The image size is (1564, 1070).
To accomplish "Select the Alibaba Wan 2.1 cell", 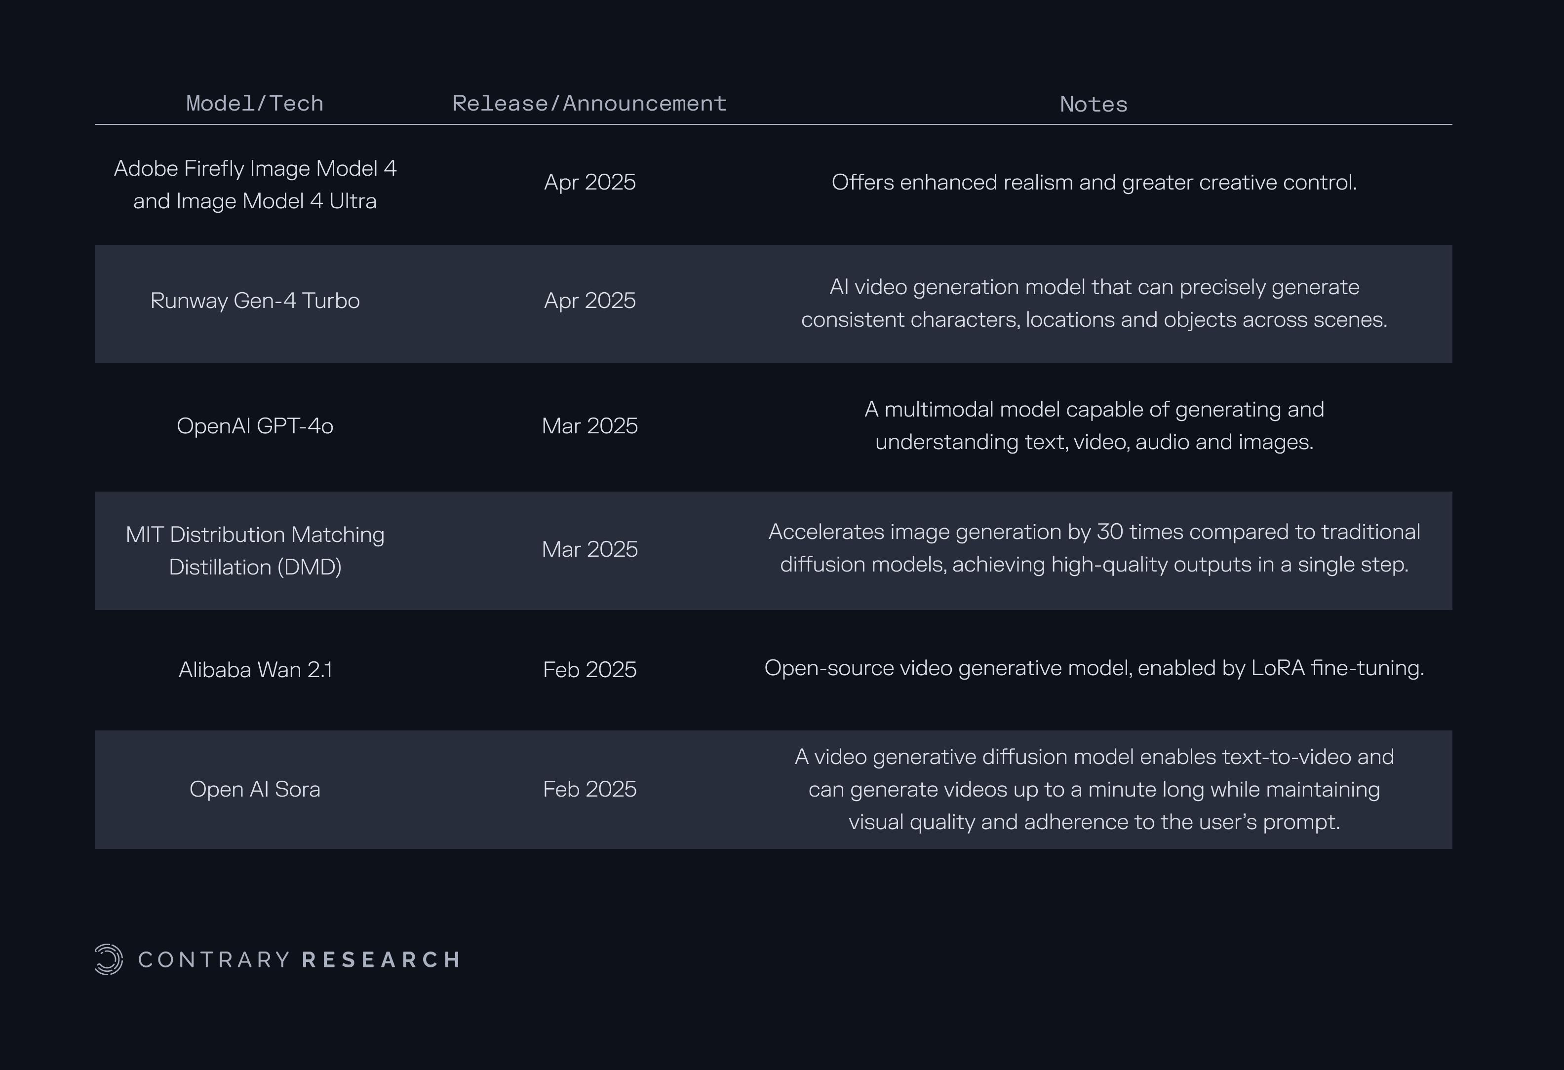I will (x=254, y=670).
